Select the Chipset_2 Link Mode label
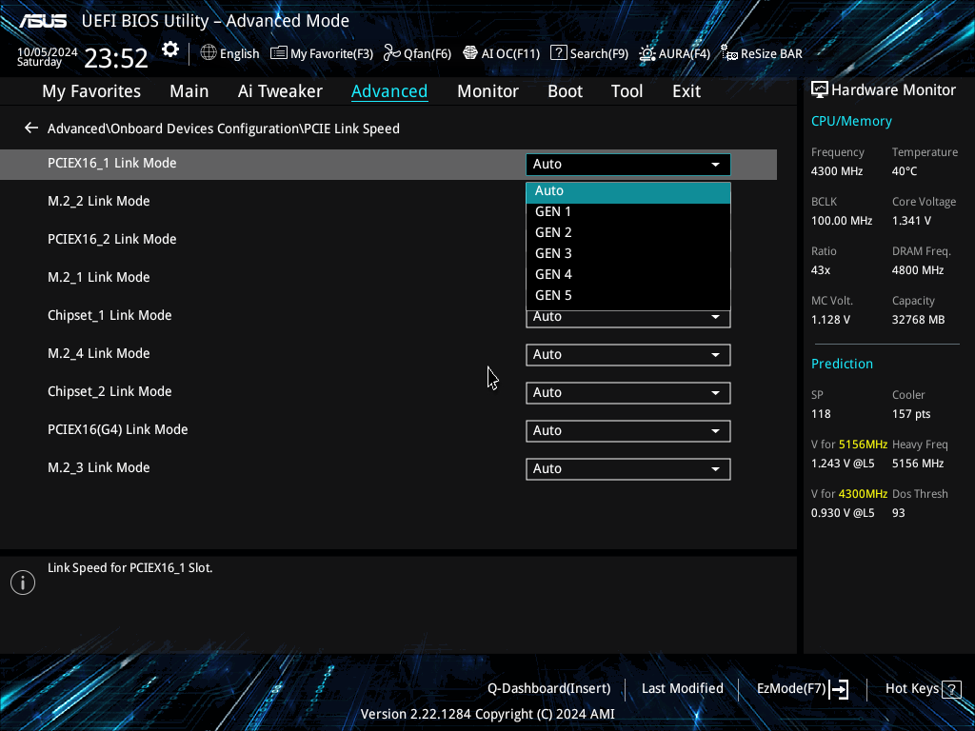 109,391
